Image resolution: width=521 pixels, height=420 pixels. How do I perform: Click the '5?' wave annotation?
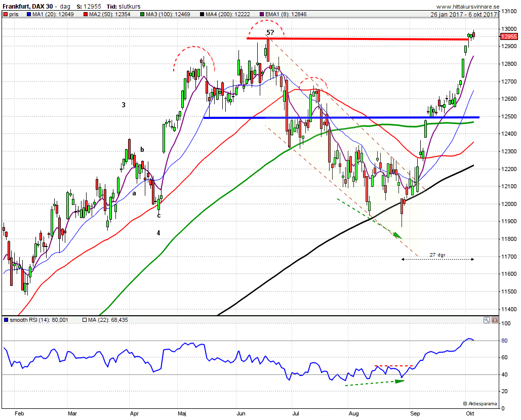click(270, 32)
